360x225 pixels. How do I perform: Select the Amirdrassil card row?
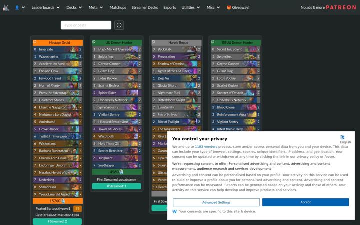point(58,122)
